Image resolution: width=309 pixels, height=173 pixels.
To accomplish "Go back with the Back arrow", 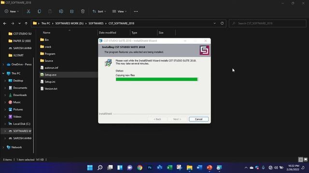I will click(5, 24).
